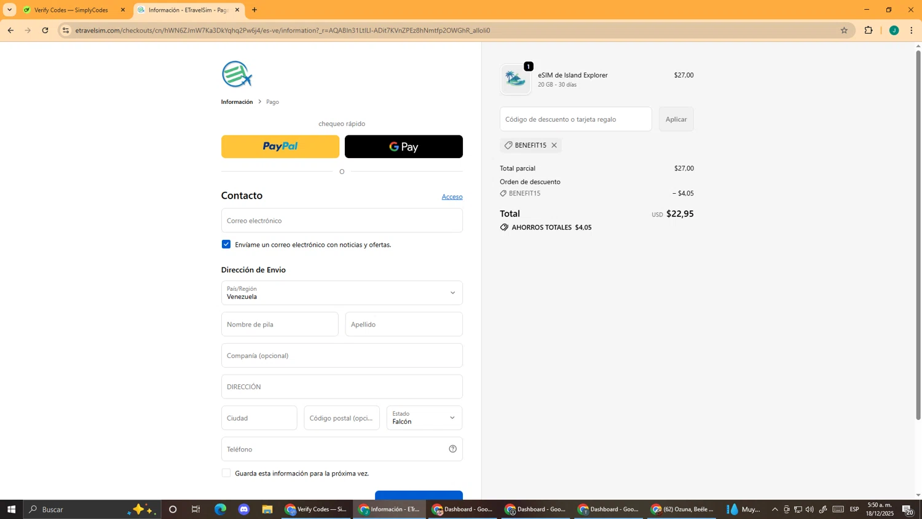Viewport: 922px width, 519px height.
Task: Open the Estado Falcón dropdown
Action: tap(425, 418)
